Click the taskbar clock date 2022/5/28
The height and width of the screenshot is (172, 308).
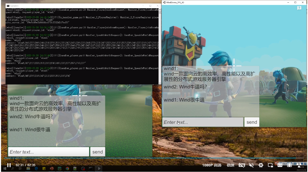[301, 170]
